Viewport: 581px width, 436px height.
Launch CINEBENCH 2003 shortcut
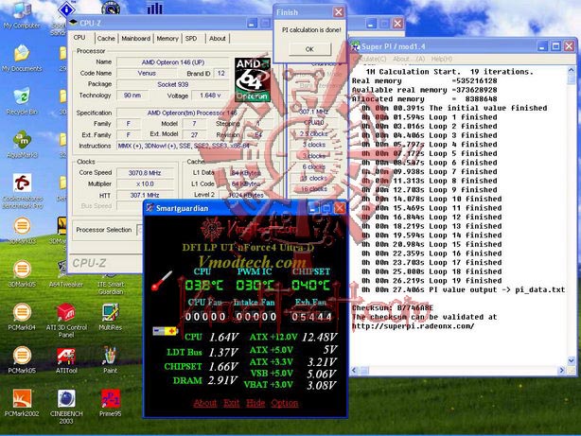click(x=66, y=406)
